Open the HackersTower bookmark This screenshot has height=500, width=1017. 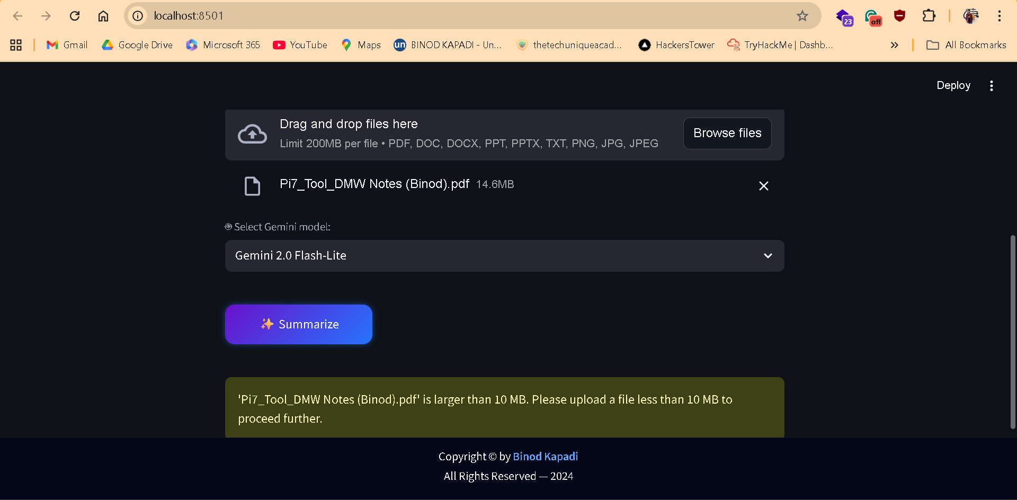click(676, 45)
